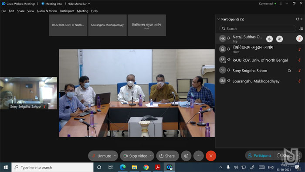Select RAJU ROY, Univ. of North Bengal in list
Viewport: 305px width, 172px height.
click(x=260, y=60)
